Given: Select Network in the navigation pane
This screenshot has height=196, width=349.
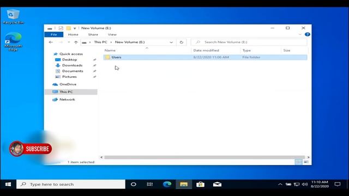Looking at the screenshot, I should click(x=67, y=100).
